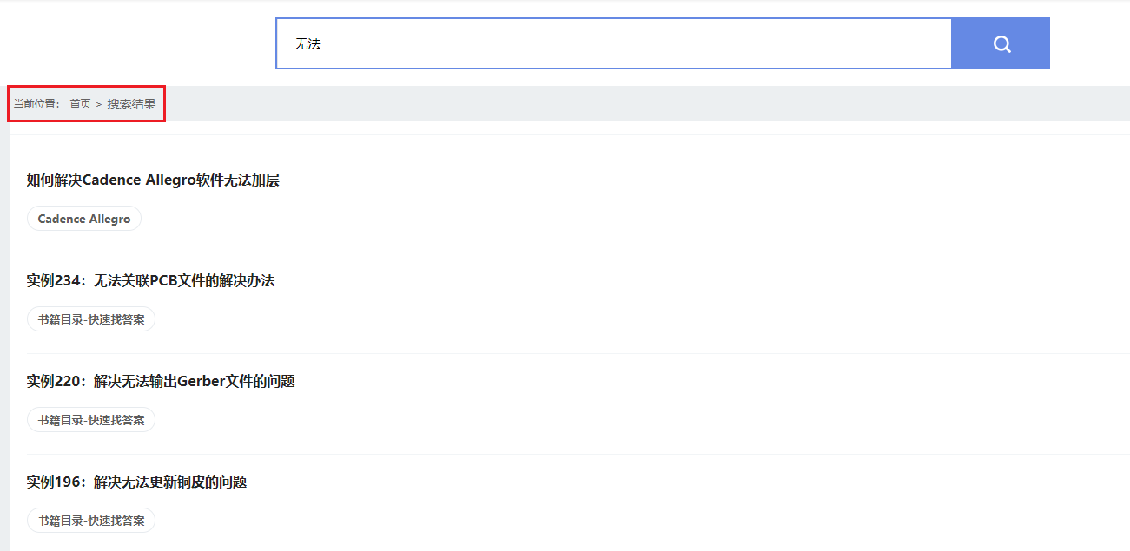Image resolution: width=1130 pixels, height=551 pixels.
Task: Open 实例196 解决无法更新铜皮的问题
Action: (136, 482)
